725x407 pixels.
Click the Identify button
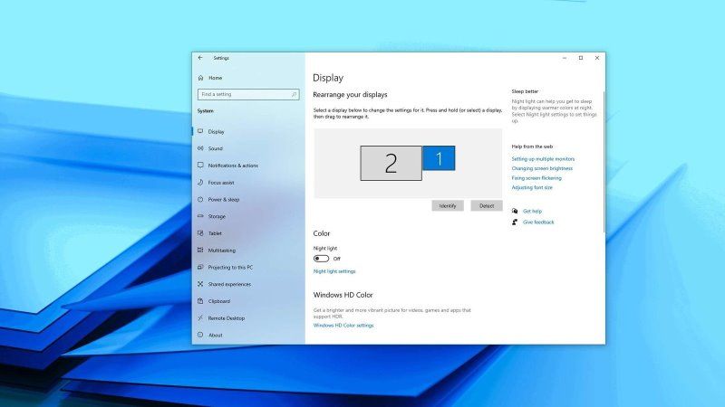click(x=448, y=206)
